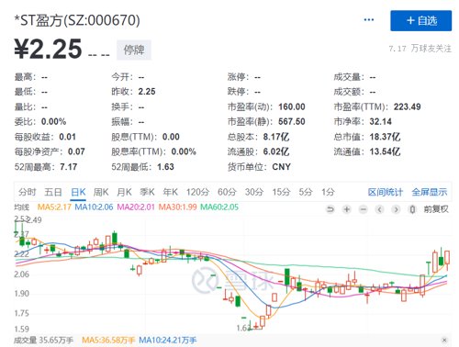Select the 月K chart tab
This screenshot has height=347, width=459.
point(124,192)
